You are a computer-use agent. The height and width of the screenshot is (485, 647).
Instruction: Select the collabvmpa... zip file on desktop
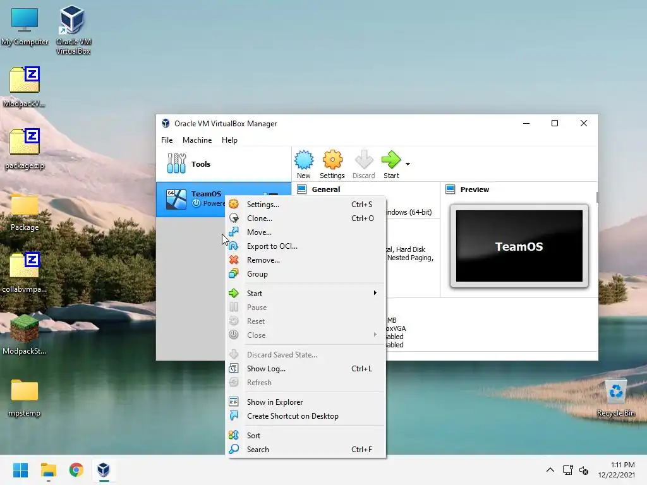pyautogui.click(x=25, y=272)
